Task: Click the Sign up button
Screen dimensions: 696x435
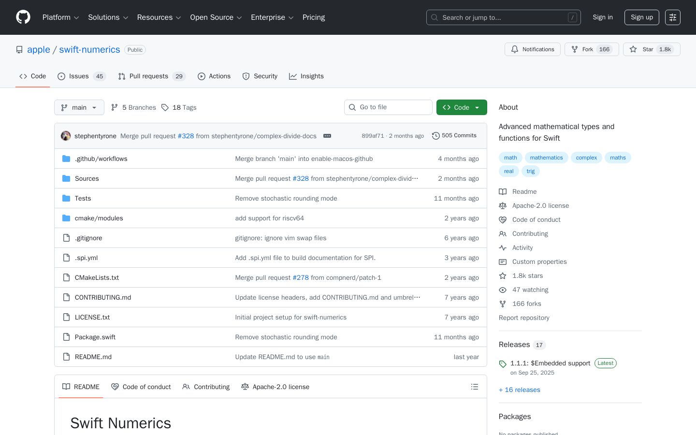Action: pos(642,17)
